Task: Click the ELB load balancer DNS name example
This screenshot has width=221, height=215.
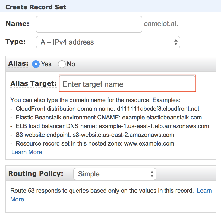Action: (x=154, y=126)
